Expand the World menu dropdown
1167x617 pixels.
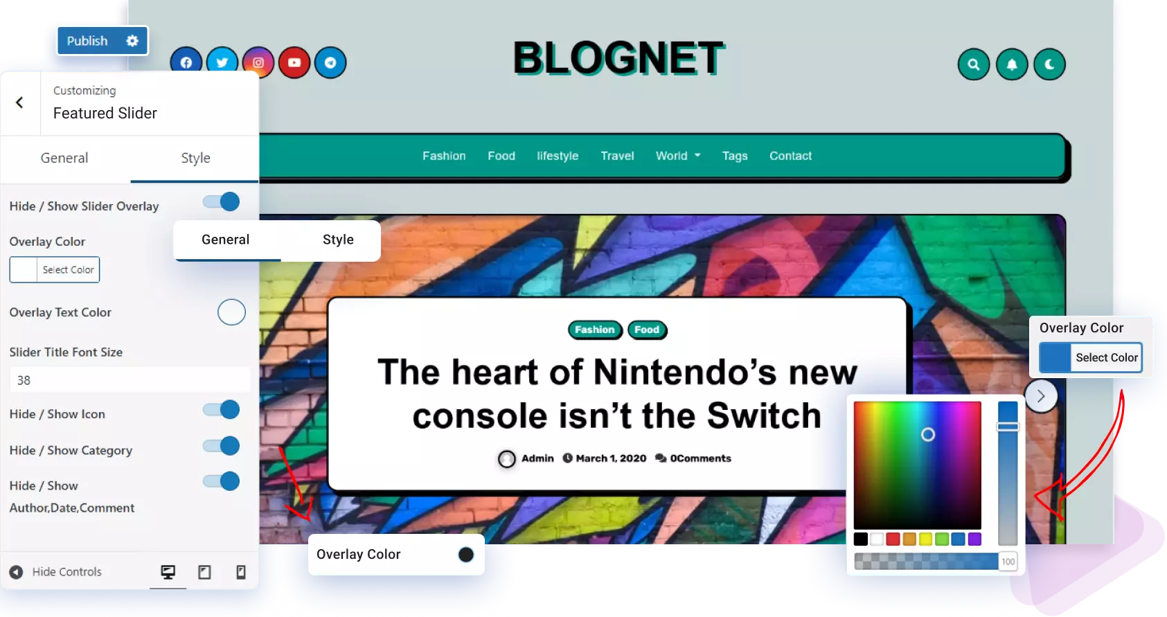click(678, 156)
